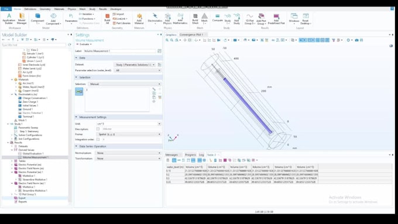Click the first icon in Table 2 toolbar

pos(168,160)
